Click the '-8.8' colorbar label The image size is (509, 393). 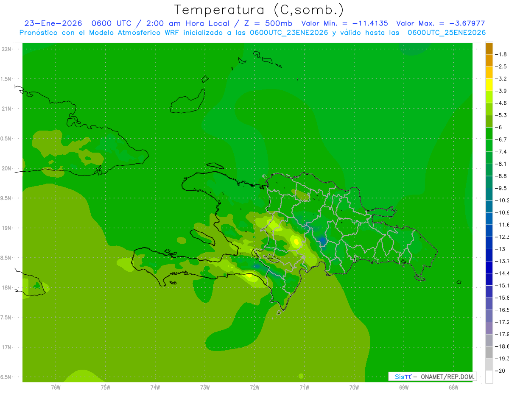pyautogui.click(x=501, y=176)
